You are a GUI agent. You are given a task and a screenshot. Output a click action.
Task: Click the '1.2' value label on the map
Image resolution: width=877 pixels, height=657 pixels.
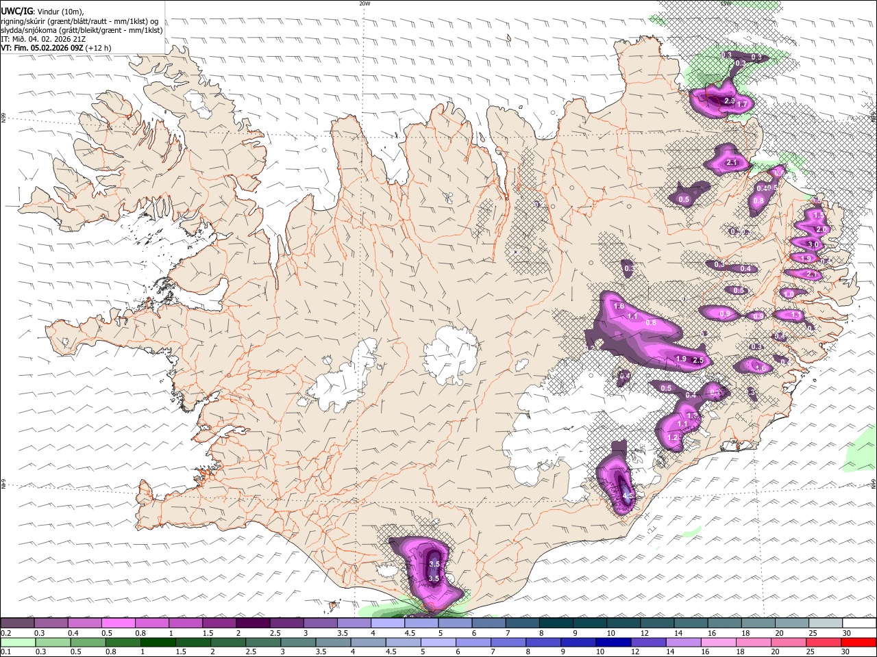pyautogui.click(x=672, y=437)
